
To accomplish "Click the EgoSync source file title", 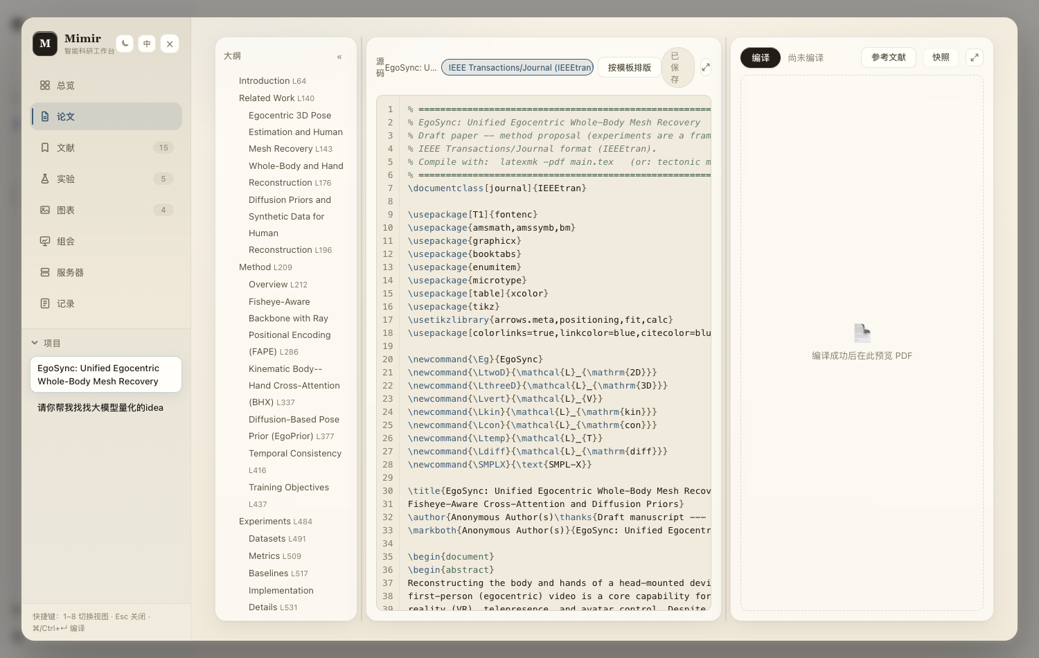I will [411, 68].
